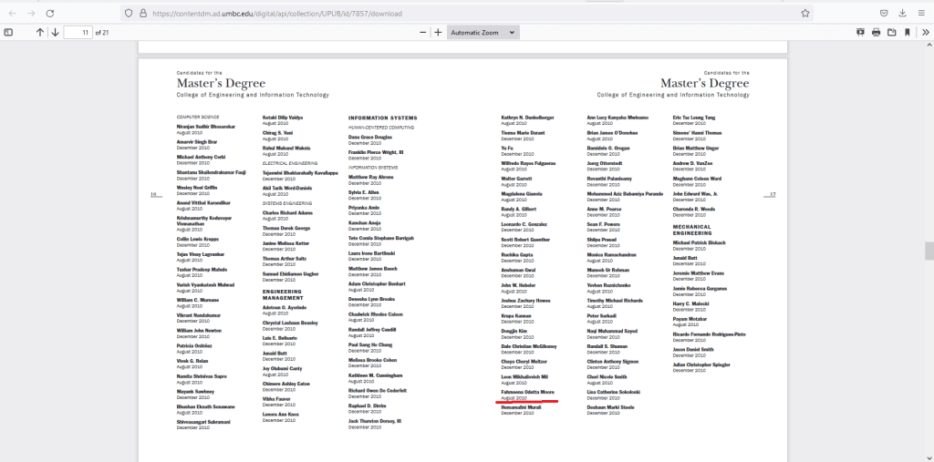The width and height of the screenshot is (934, 462).
Task: Expand the PDF tools menu
Action: click(925, 32)
